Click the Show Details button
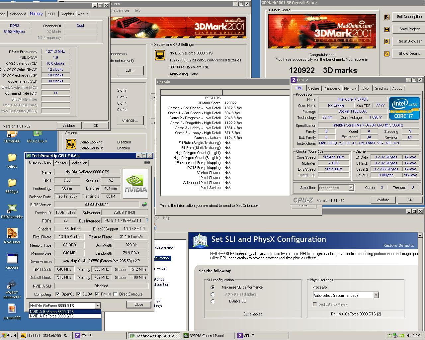425x340 pixels. coord(409,53)
